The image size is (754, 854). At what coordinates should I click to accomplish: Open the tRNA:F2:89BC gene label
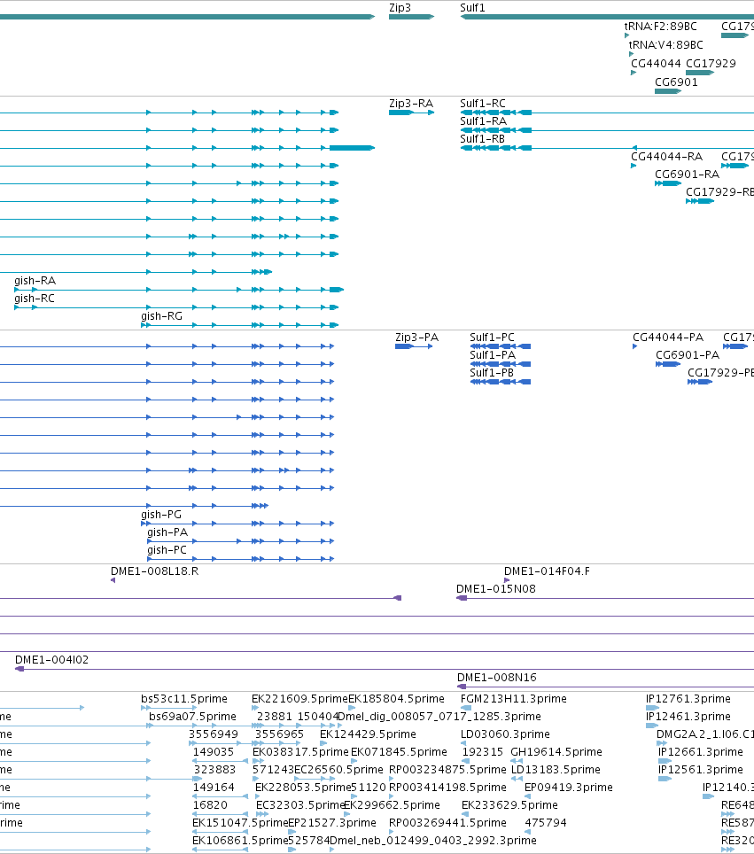pos(660,27)
